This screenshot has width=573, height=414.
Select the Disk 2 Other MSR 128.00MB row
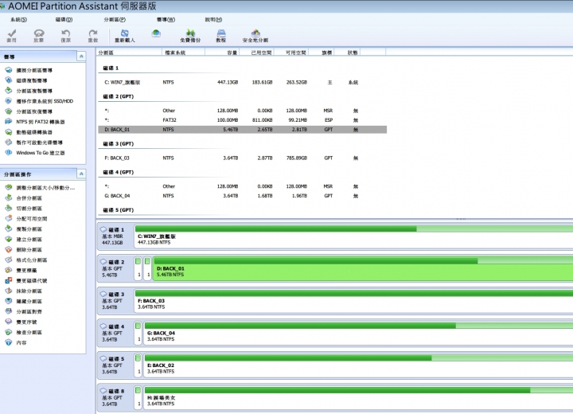coord(242,111)
